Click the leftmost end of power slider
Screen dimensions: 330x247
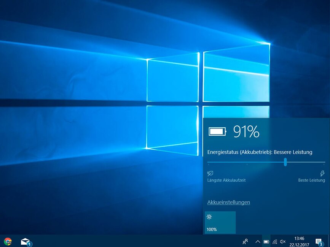click(208, 162)
